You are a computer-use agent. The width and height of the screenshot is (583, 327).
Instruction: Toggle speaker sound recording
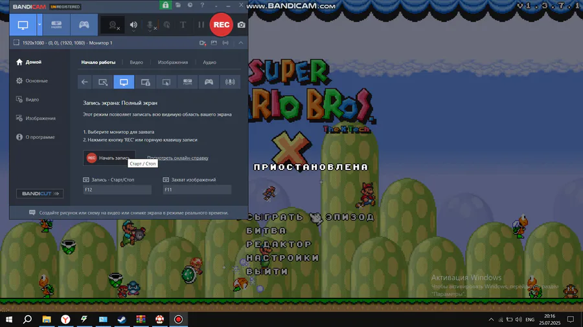[133, 25]
